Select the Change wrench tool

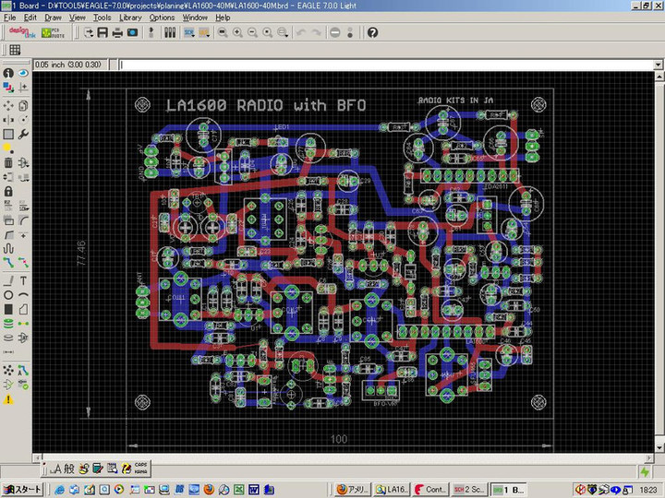(23, 133)
